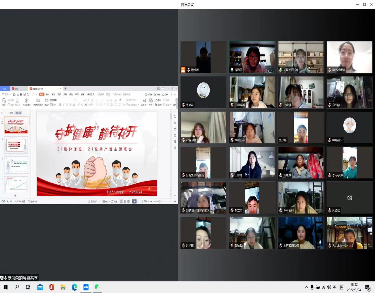The height and width of the screenshot is (293, 375).
Task: Toggle the notes (备注) pane button
Action: click(106, 201)
